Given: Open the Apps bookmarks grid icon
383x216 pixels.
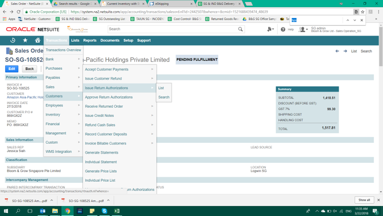Looking at the screenshot, I should (4, 19).
